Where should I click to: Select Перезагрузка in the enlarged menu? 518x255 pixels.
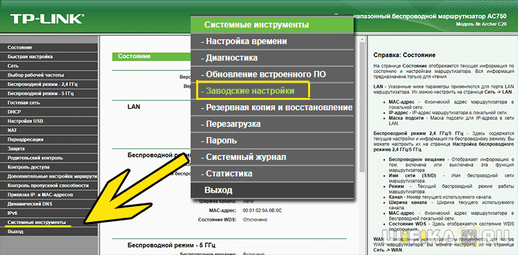[272, 124]
